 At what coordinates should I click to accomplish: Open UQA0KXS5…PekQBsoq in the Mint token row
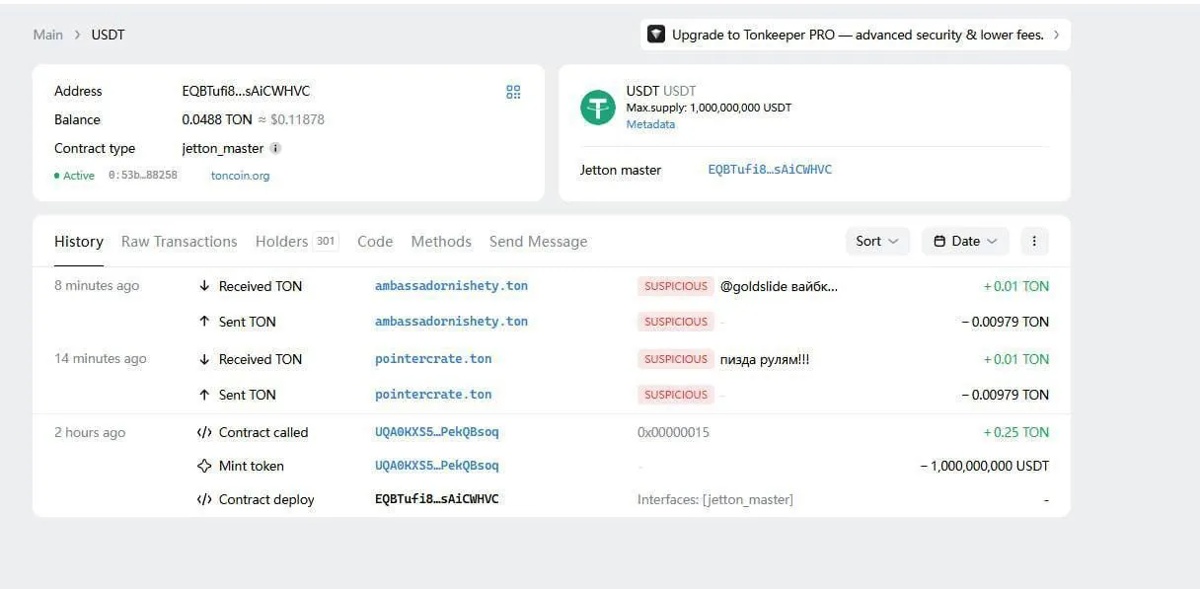(437, 466)
